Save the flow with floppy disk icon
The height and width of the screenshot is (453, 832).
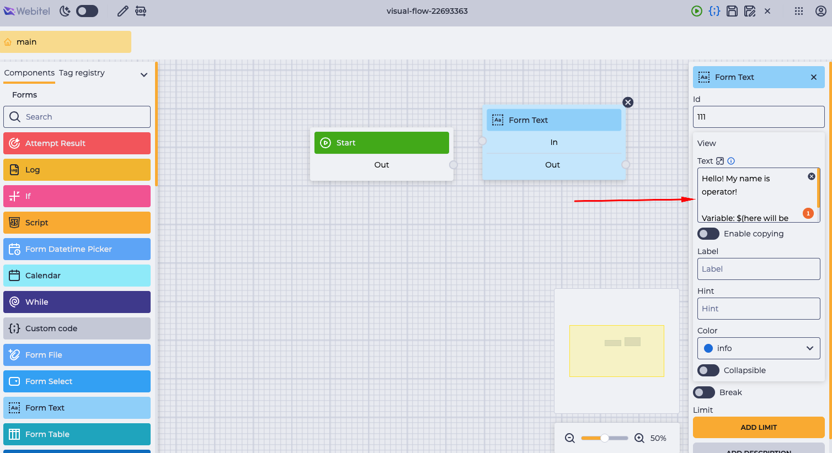732,11
